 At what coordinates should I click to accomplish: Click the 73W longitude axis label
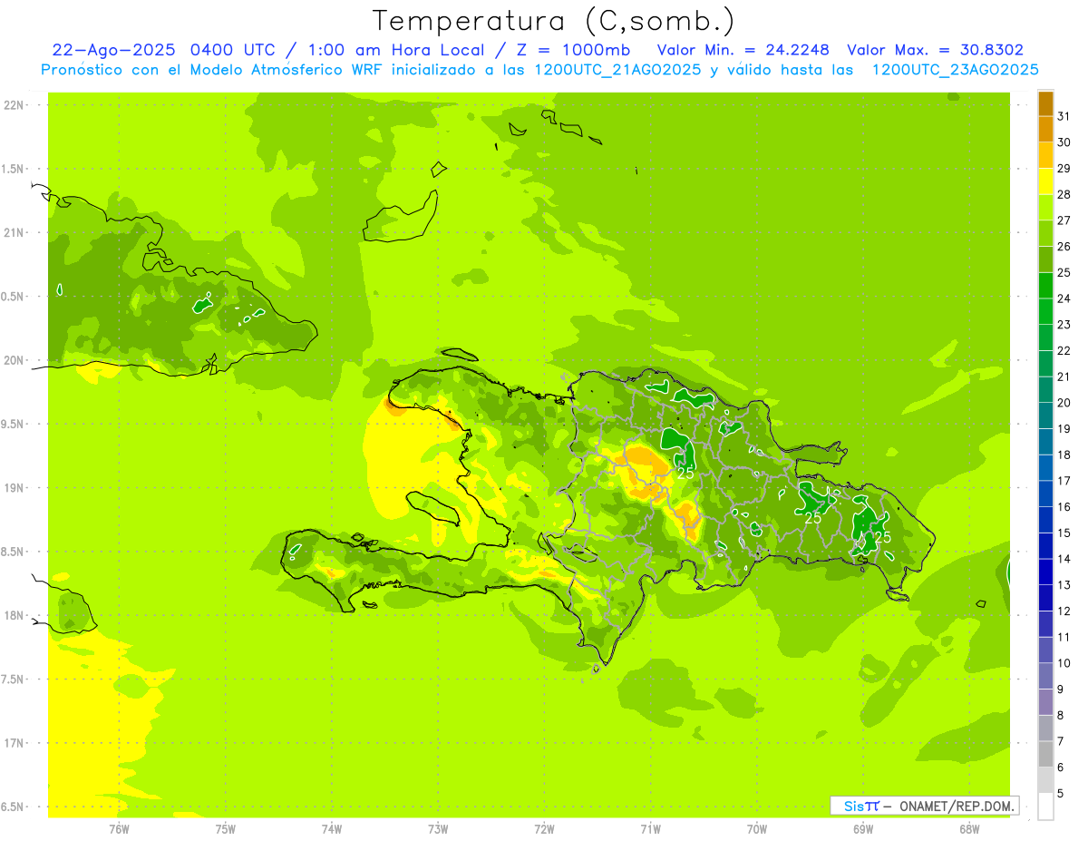[x=438, y=828]
